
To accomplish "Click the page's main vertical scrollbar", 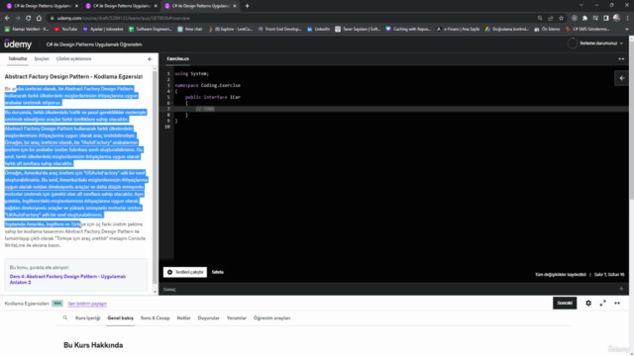I will coord(632,121).
